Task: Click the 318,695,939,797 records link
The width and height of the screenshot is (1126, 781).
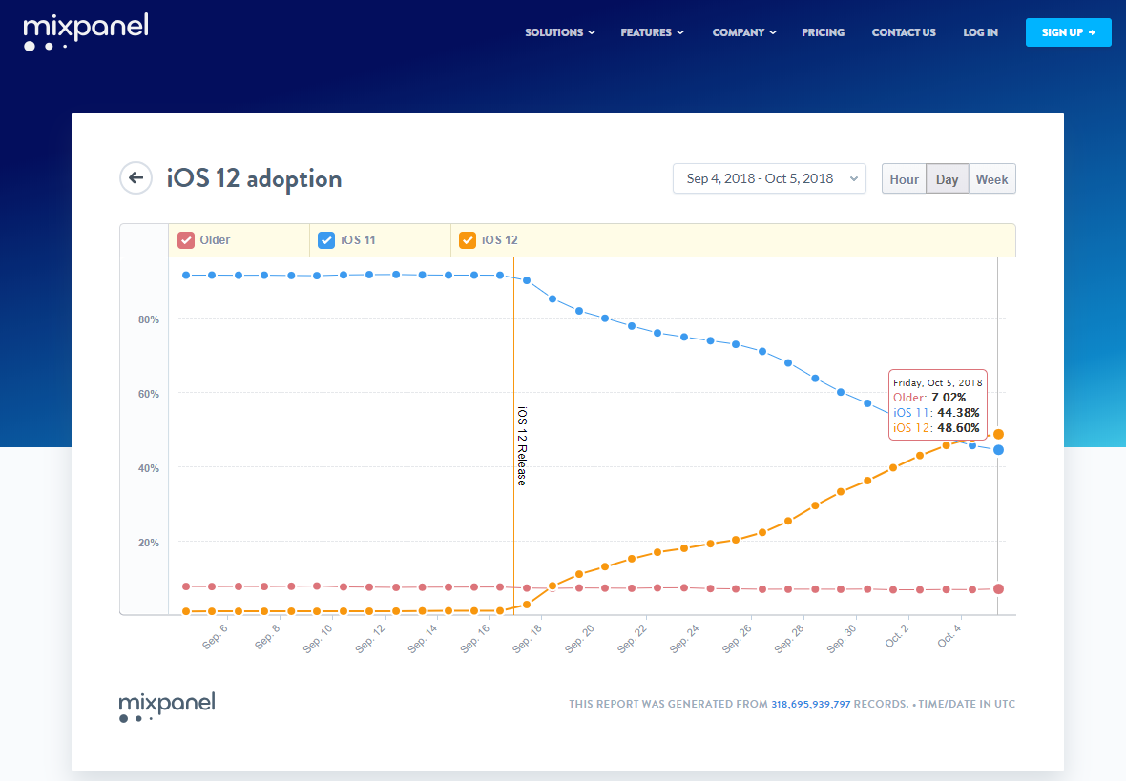Action: 811,704
